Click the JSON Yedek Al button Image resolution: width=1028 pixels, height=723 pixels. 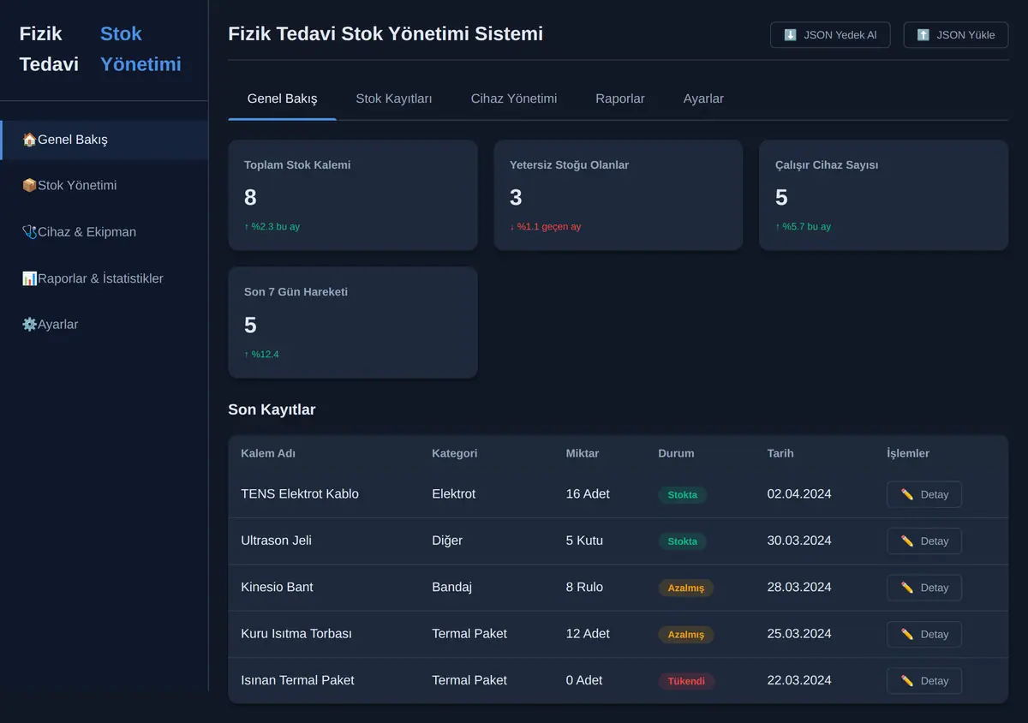[x=830, y=35]
